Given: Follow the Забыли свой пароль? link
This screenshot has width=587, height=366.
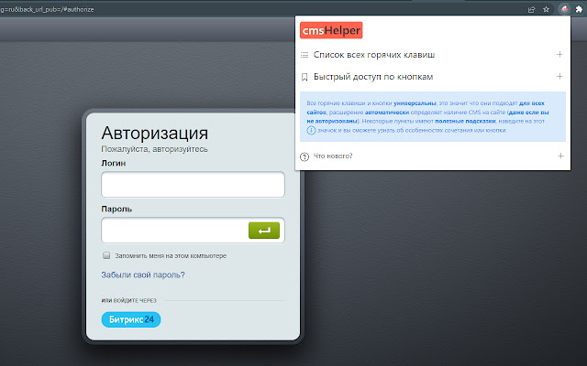Looking at the screenshot, I should click(x=143, y=275).
